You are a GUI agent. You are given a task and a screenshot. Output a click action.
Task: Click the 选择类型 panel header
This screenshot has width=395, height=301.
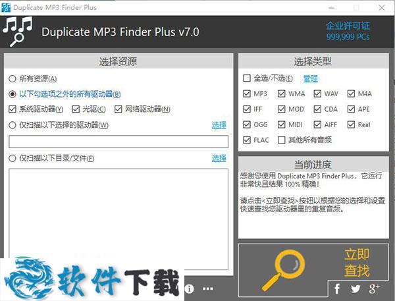click(x=313, y=61)
